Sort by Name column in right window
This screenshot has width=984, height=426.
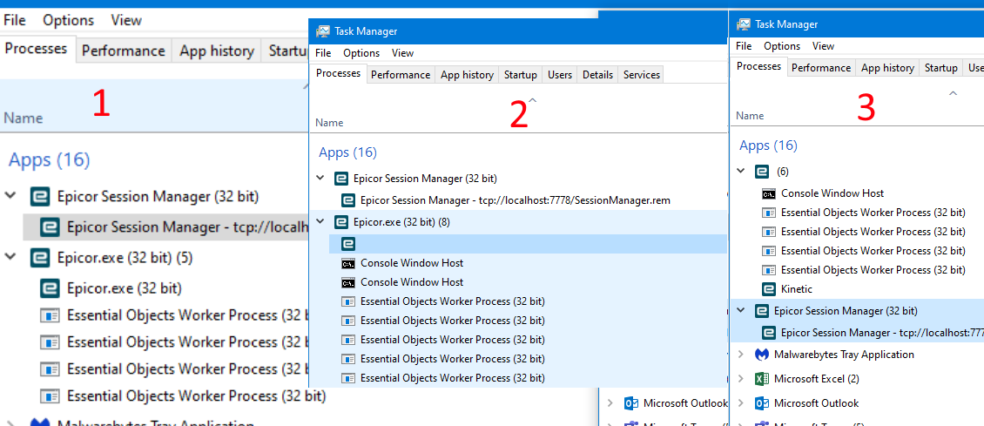[x=749, y=116]
